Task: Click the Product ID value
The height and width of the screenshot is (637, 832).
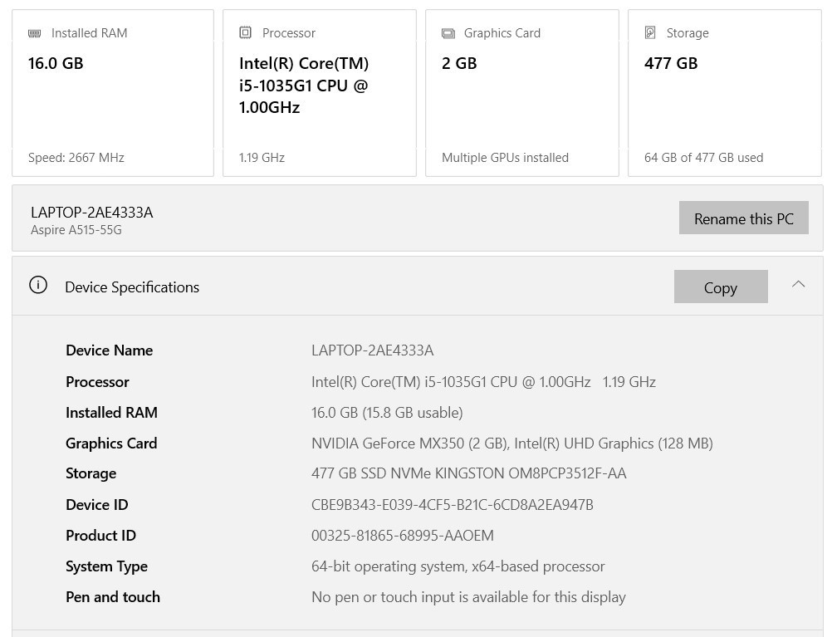Action: coord(402,535)
